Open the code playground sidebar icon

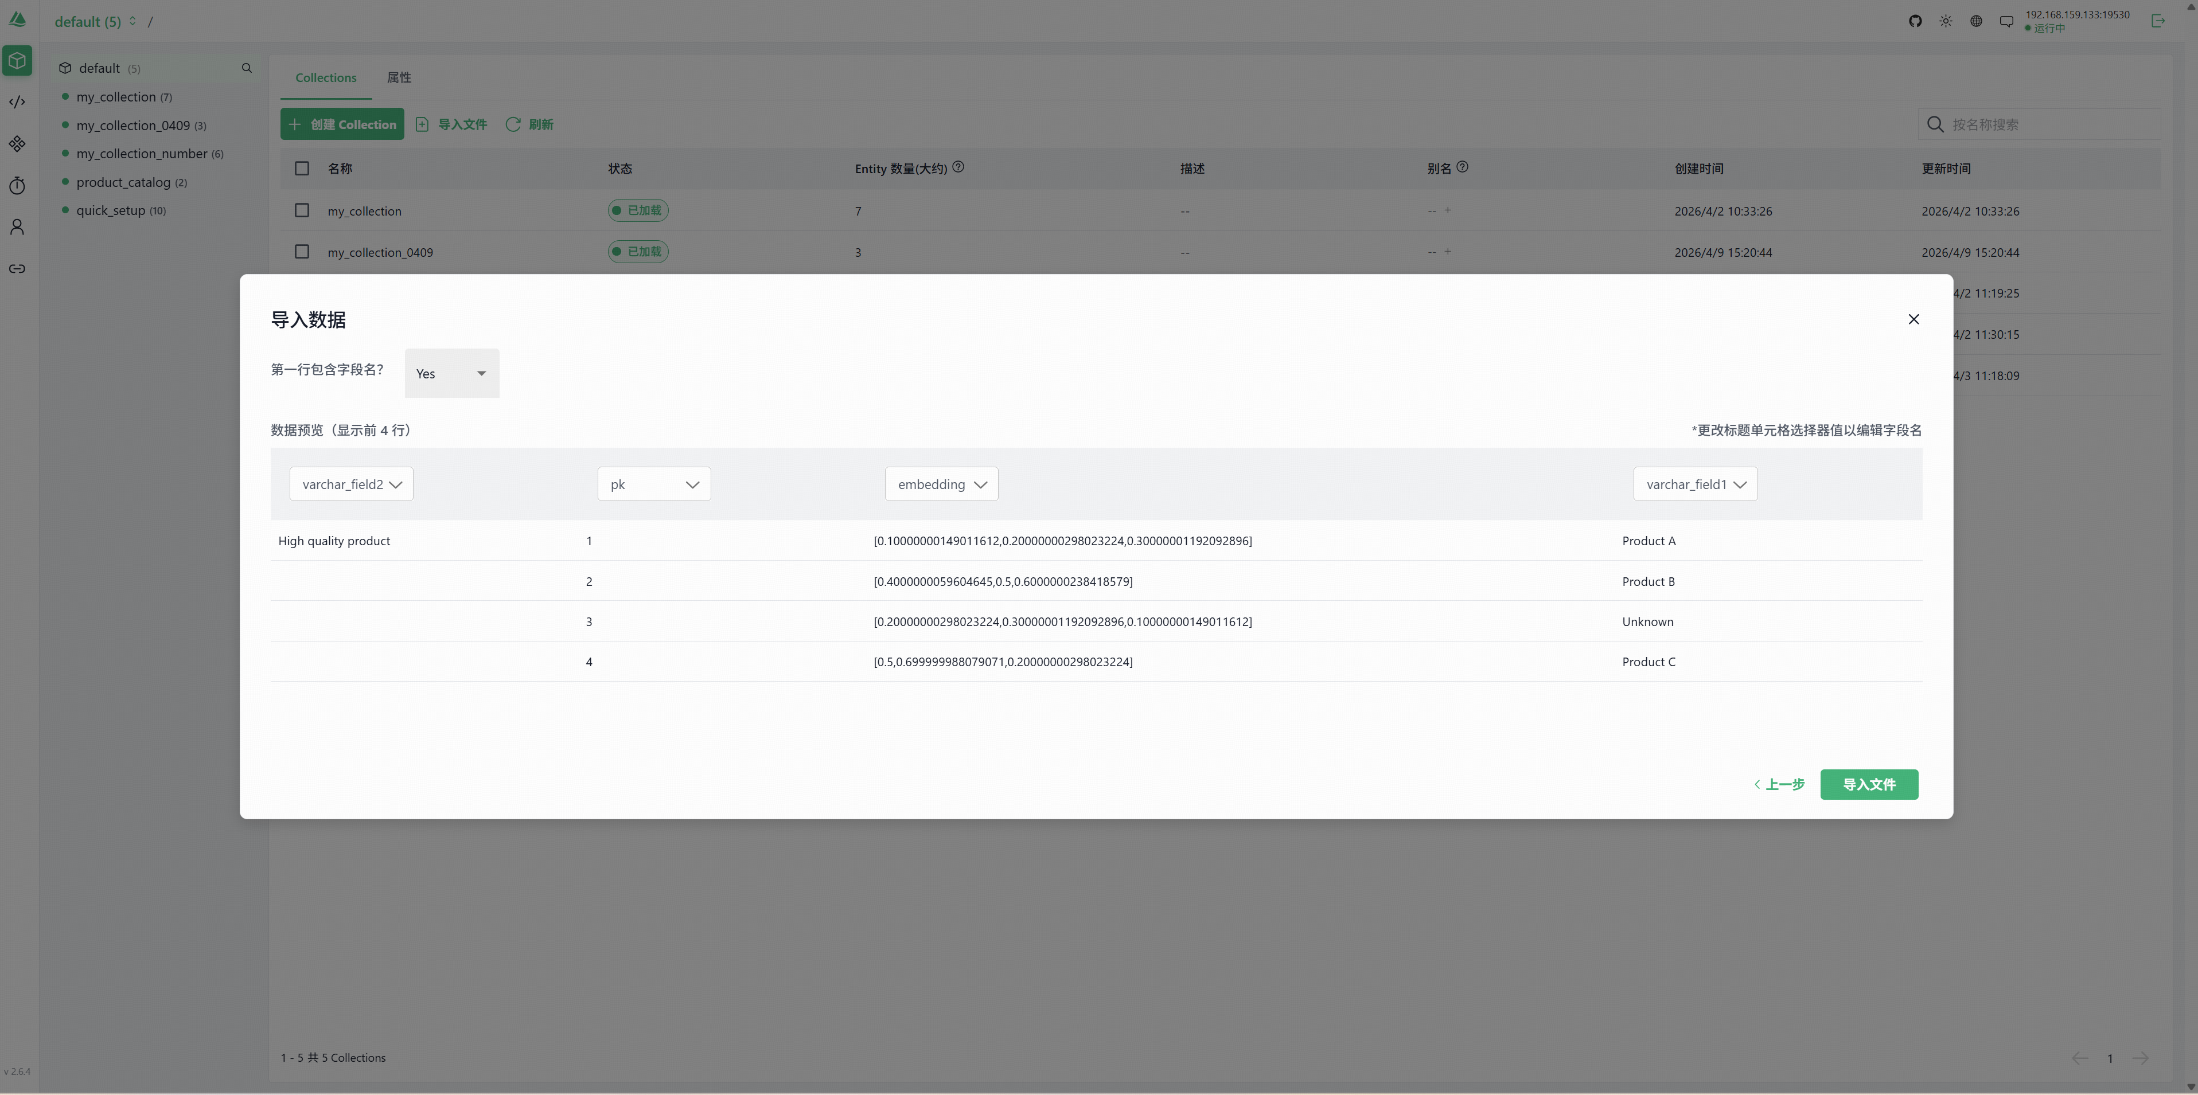[x=17, y=103]
